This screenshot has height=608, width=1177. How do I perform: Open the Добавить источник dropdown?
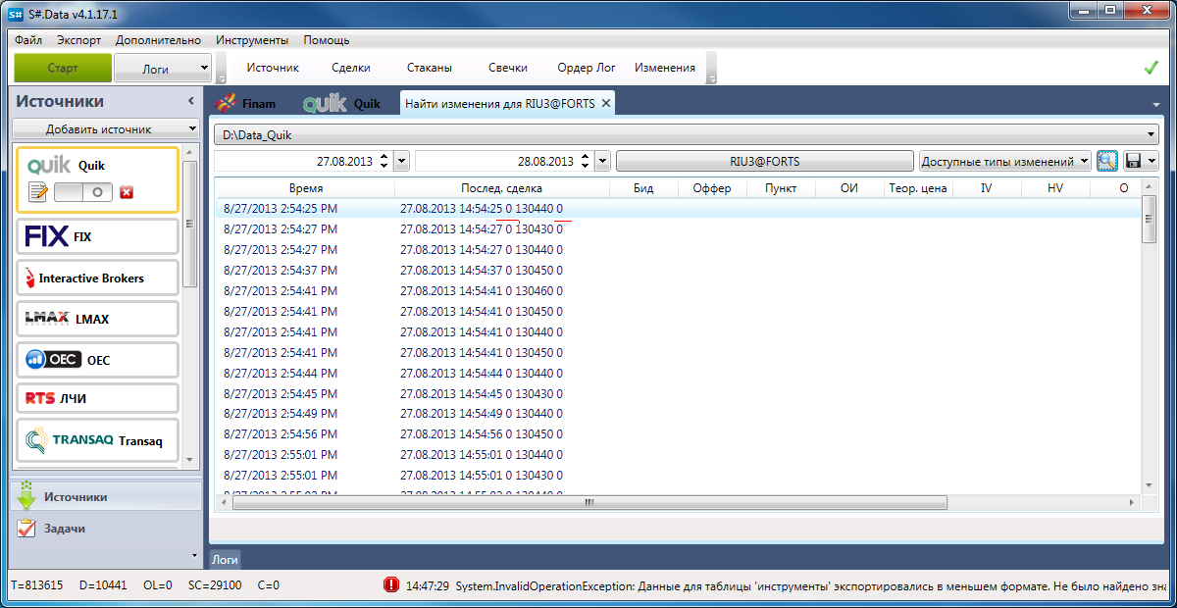(106, 128)
